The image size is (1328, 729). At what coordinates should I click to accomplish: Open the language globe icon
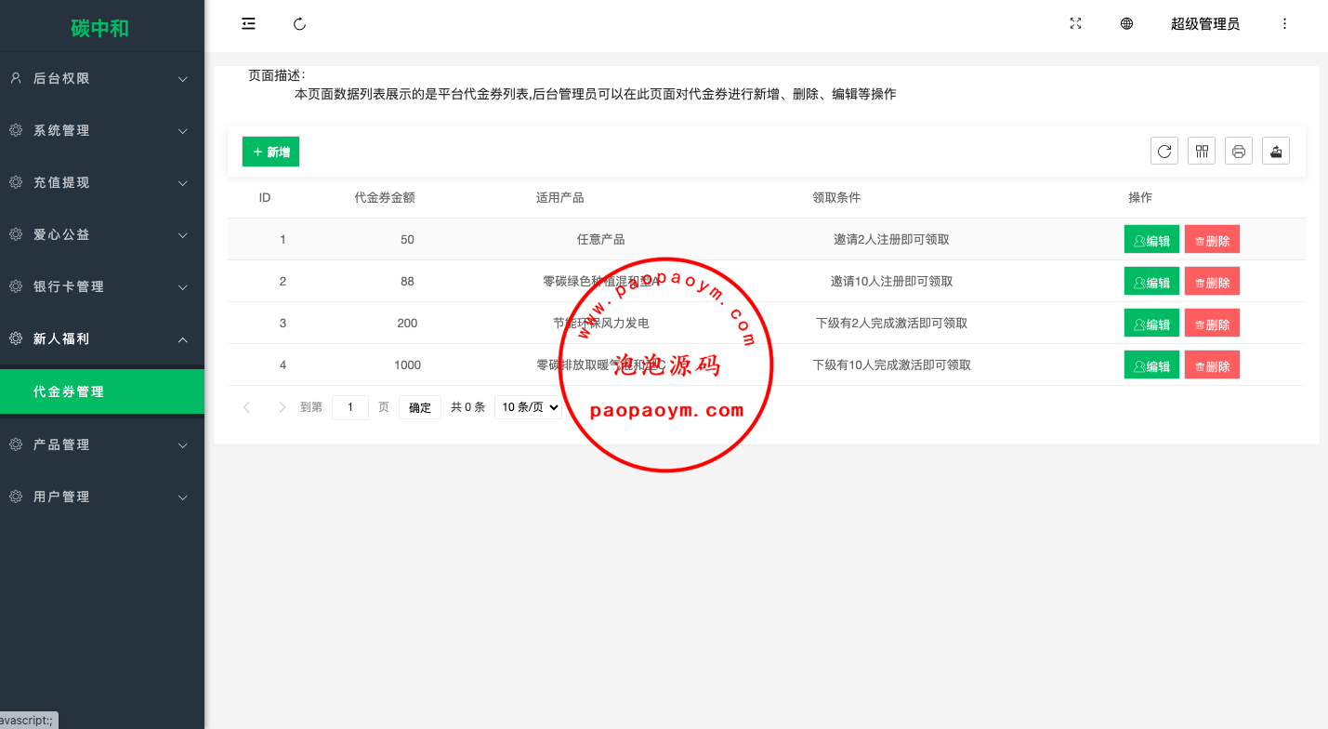(x=1126, y=24)
